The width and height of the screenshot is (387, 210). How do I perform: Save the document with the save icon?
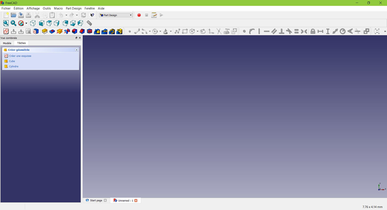tap(21, 15)
